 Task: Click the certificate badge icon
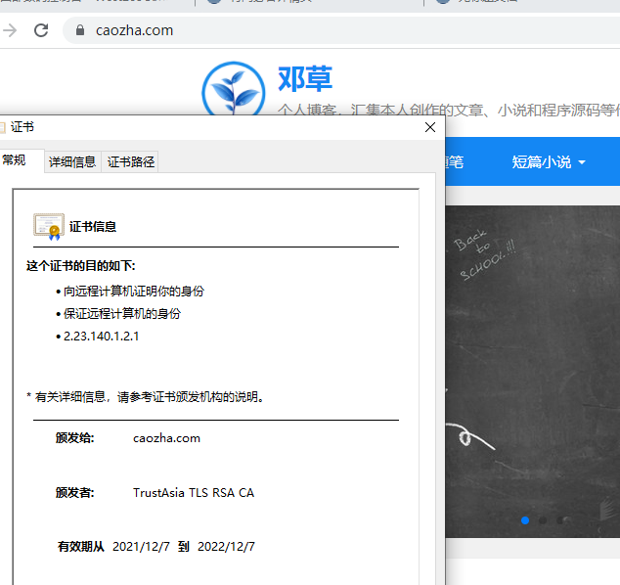pyautogui.click(x=48, y=226)
